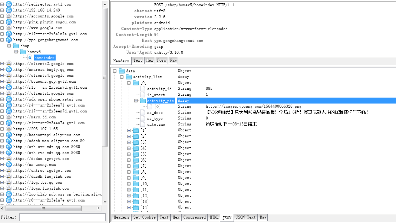Collapse the data object node
Image resolution: width=396 pixels, height=223 pixels.
coord(115,71)
